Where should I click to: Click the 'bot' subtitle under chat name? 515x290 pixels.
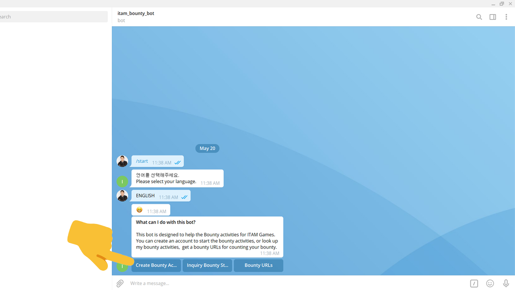click(x=121, y=21)
